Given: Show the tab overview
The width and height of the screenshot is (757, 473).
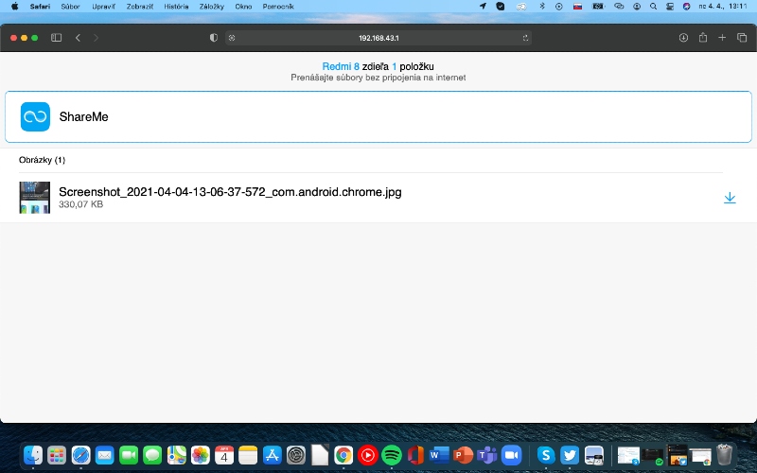Looking at the screenshot, I should pyautogui.click(x=740, y=38).
